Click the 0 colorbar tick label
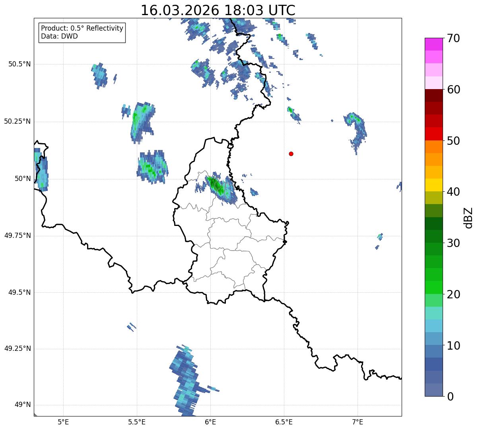Viewport: 478px width, 430px height. [x=450, y=397]
